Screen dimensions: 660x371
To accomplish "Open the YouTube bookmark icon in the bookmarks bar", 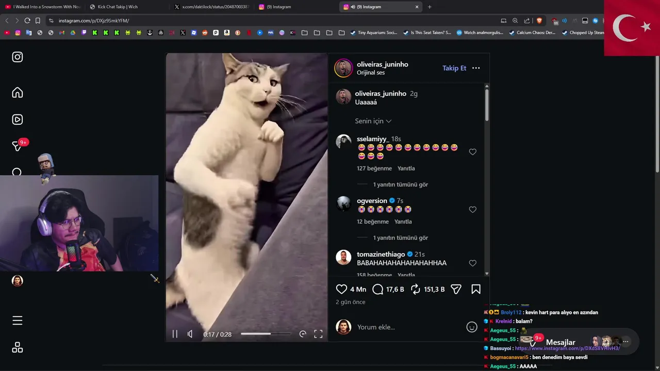I will [7, 32].
